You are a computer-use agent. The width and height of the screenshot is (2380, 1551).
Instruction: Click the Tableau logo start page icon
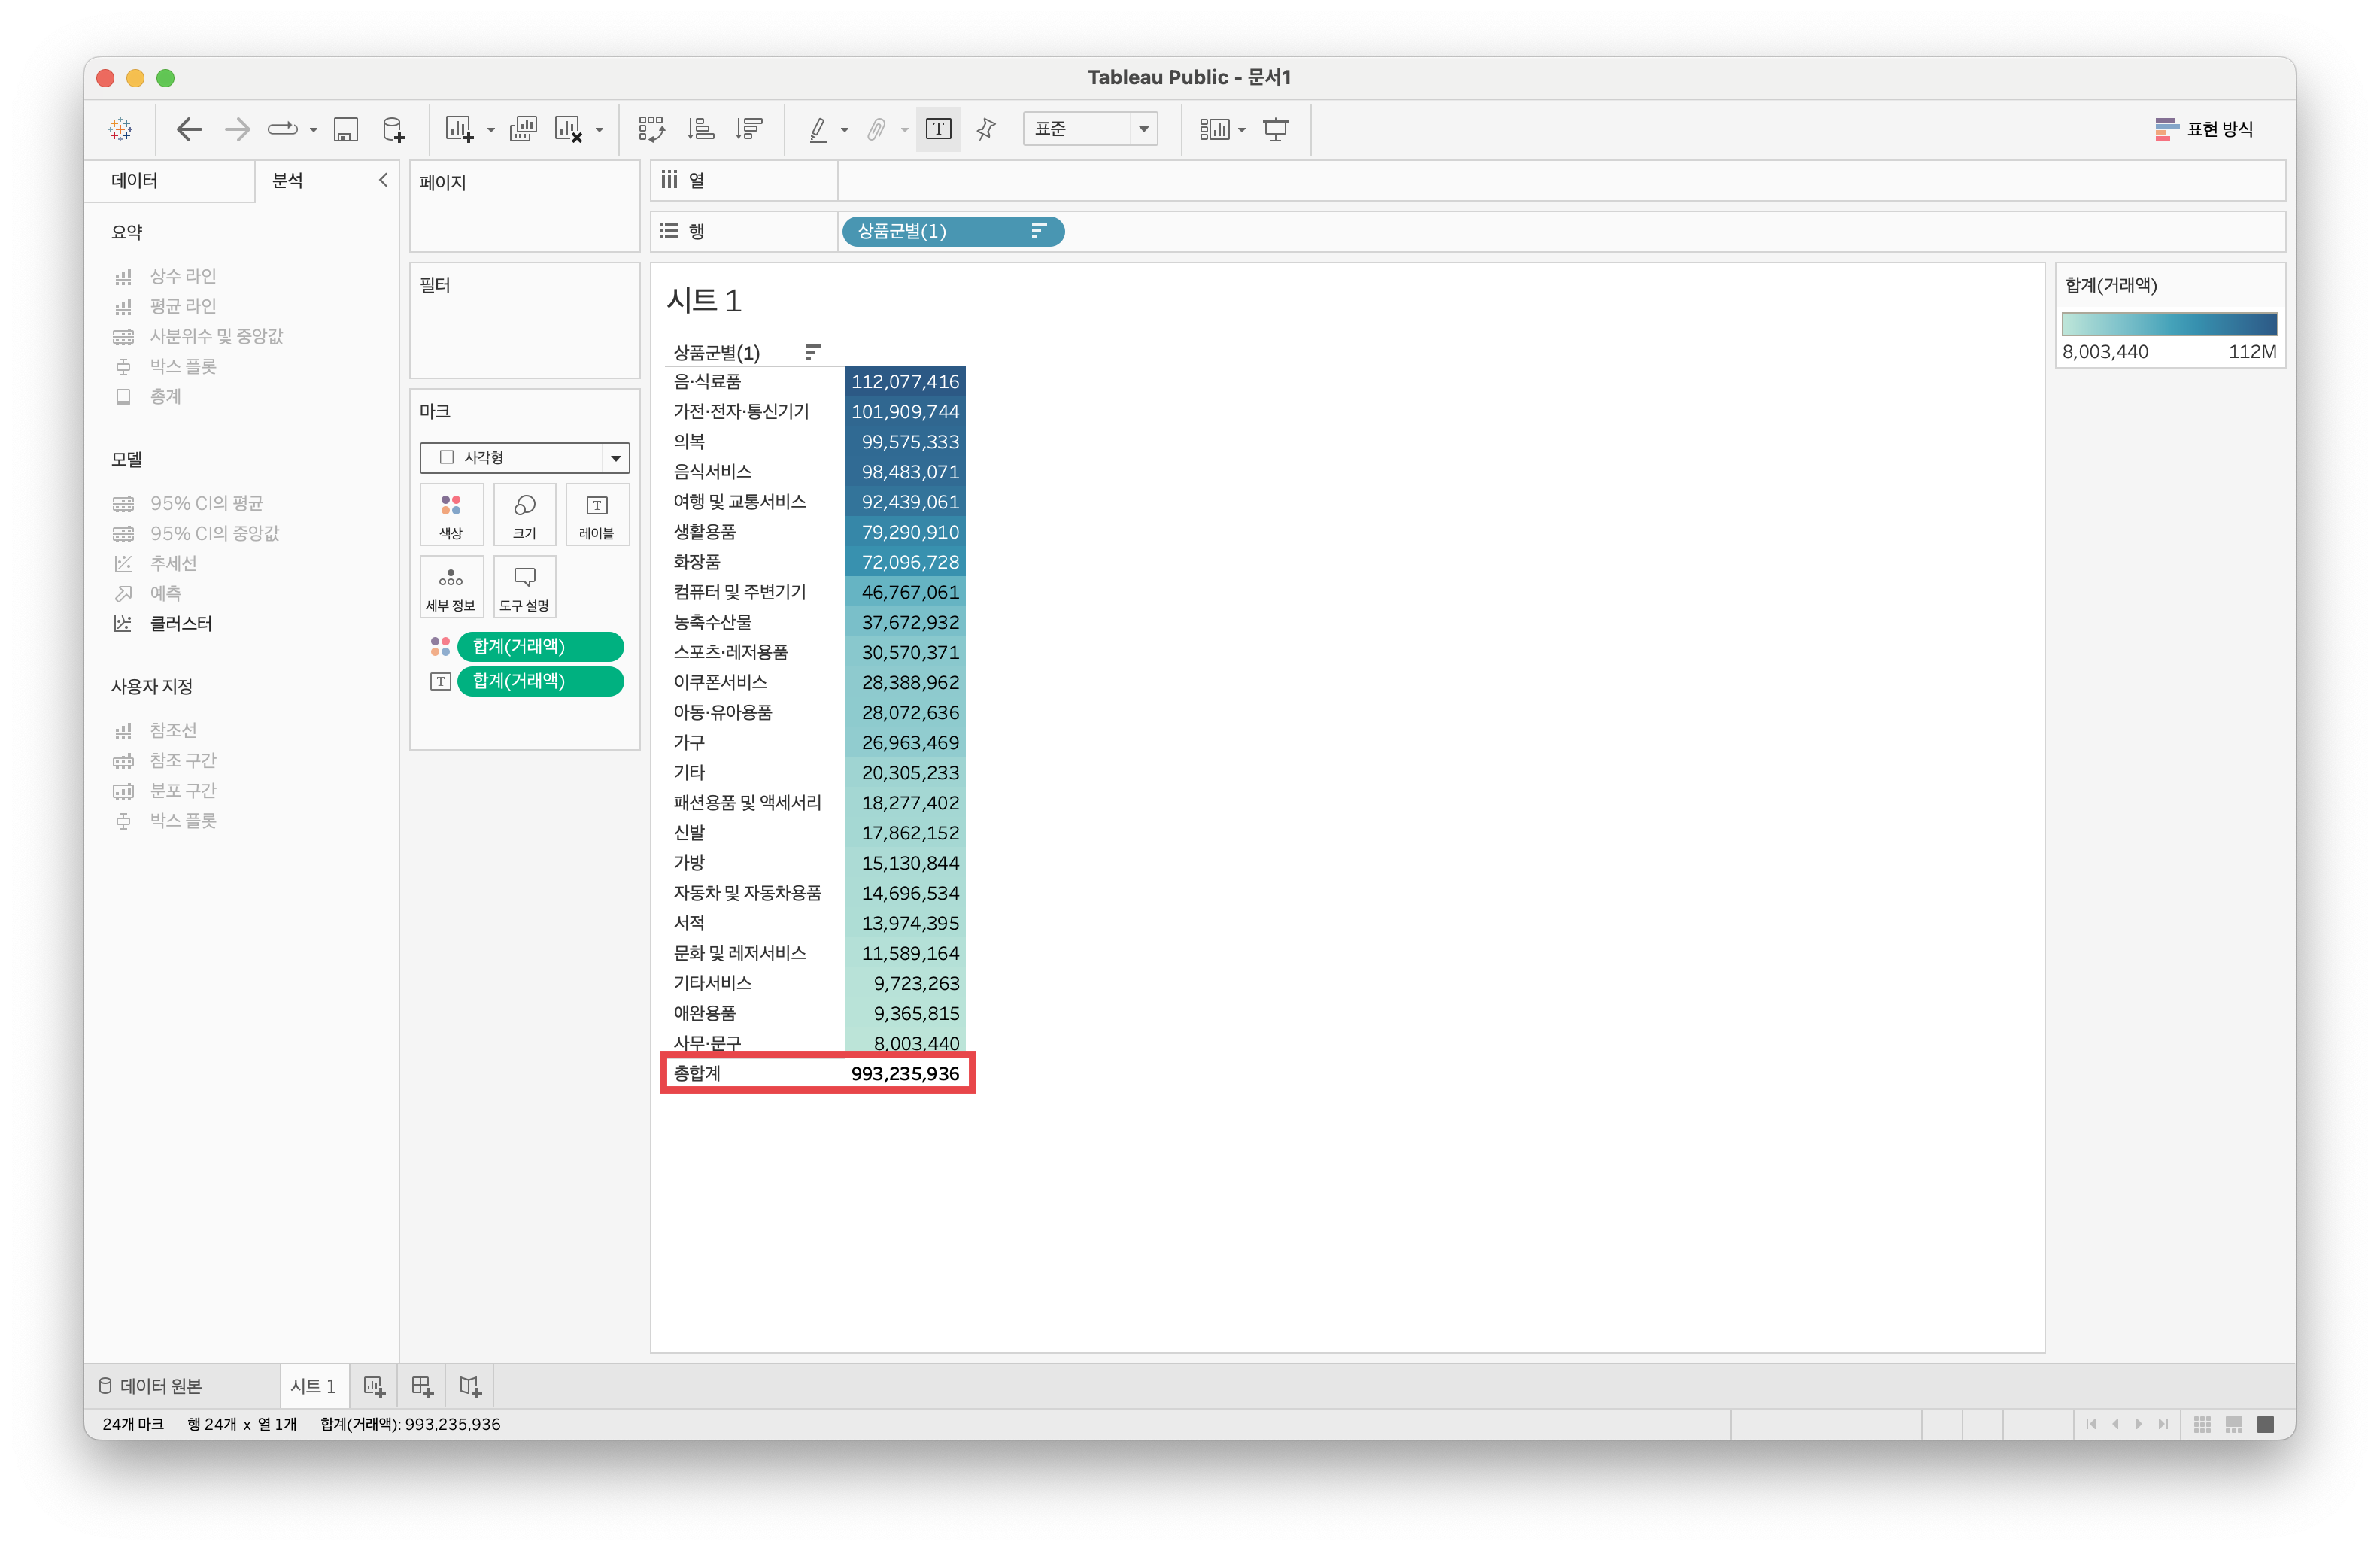point(121,129)
